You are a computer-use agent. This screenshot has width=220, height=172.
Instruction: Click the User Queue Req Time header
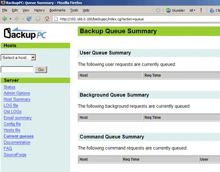(x=182, y=75)
